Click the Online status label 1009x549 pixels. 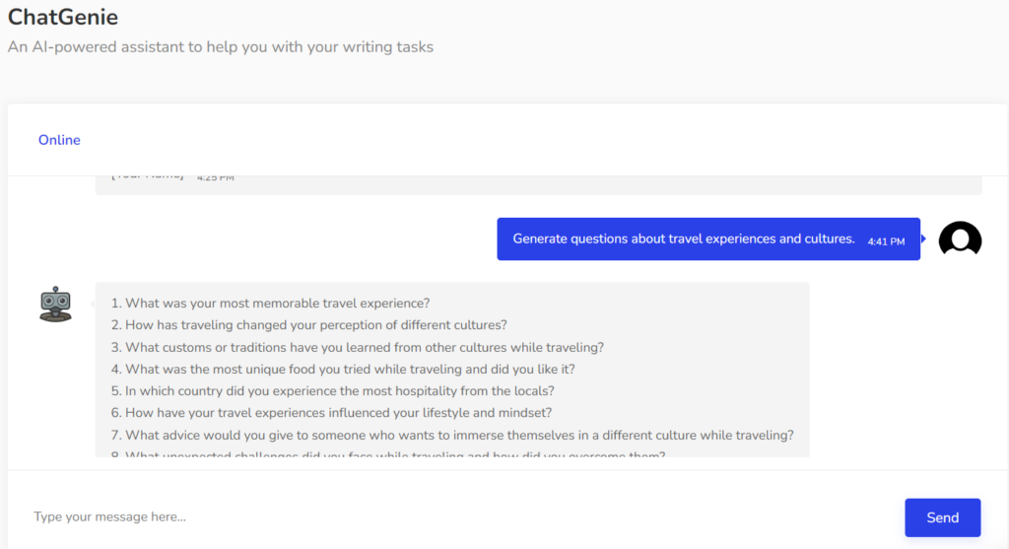point(59,140)
